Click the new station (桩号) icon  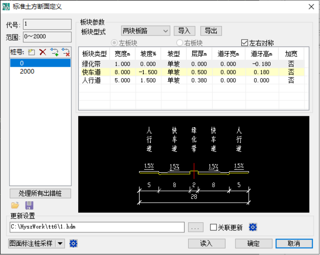(31, 52)
